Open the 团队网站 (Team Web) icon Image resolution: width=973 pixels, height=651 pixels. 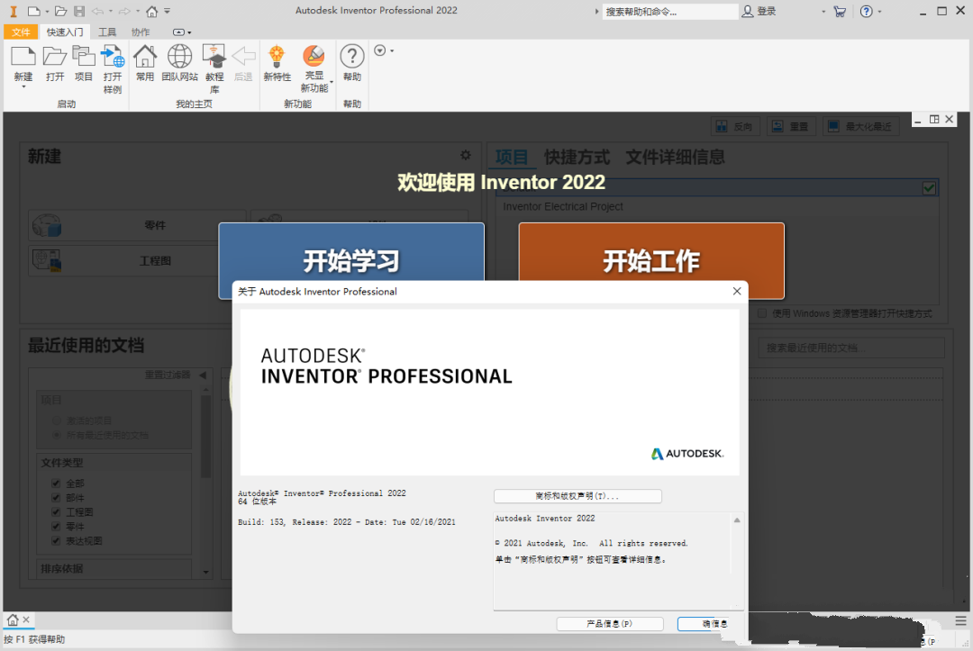pyautogui.click(x=179, y=57)
